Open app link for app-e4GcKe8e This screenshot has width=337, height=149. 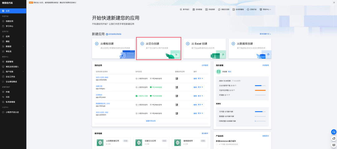tap(102, 77)
